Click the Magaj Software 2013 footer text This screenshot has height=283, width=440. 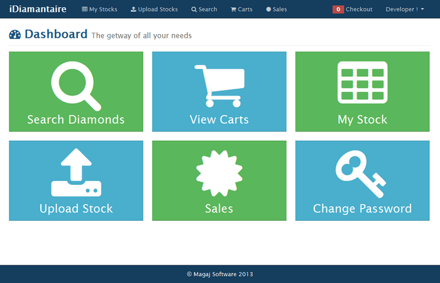220,274
